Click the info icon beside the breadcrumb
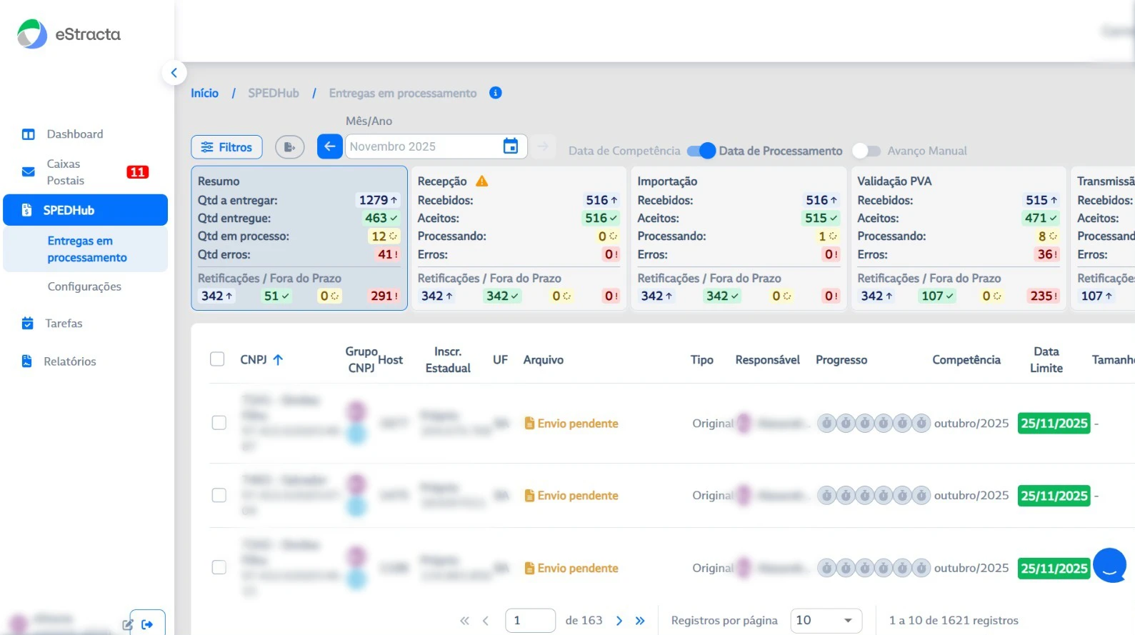The image size is (1135, 635). coord(495,93)
